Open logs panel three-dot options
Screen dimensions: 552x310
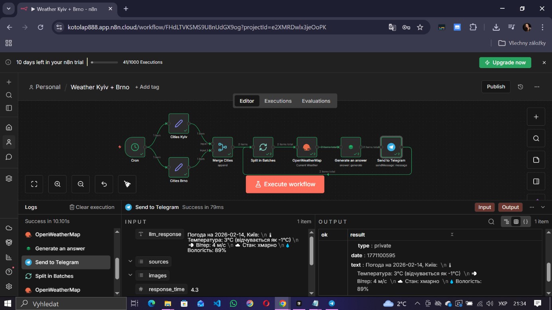point(532,207)
